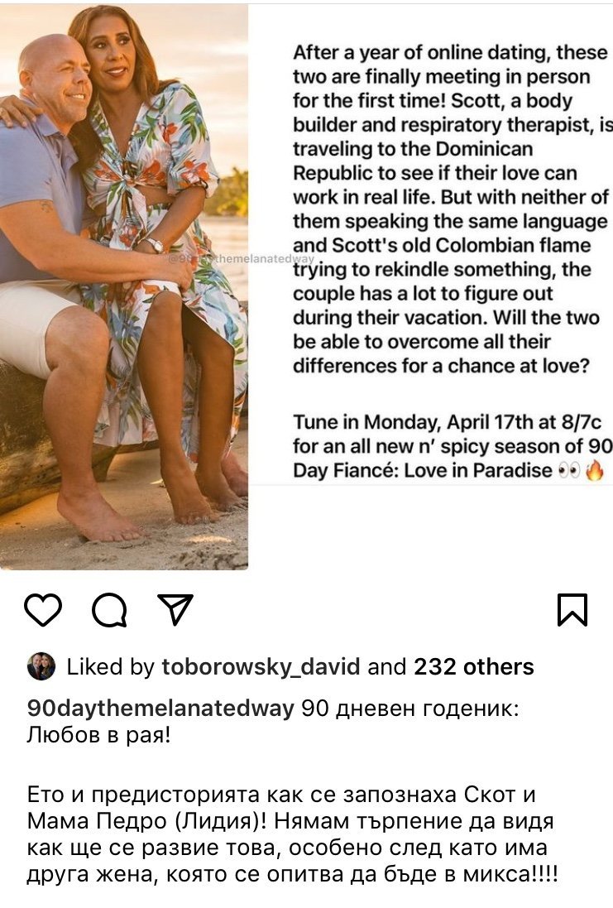Screen dimensions: 613x908
Task: Click the "Liked by" label text
Action: [x=109, y=667]
